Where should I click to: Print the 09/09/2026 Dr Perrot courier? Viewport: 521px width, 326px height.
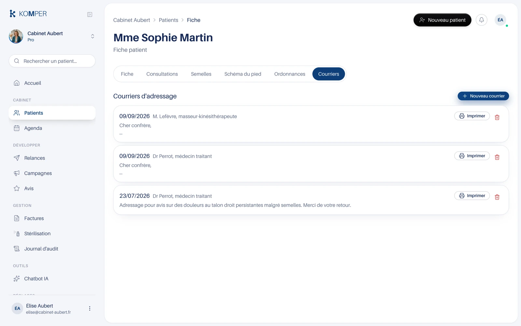(472, 156)
